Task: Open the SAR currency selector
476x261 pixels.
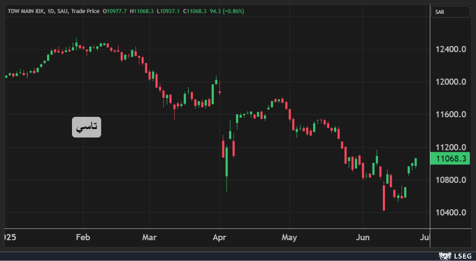Action: click(450, 12)
